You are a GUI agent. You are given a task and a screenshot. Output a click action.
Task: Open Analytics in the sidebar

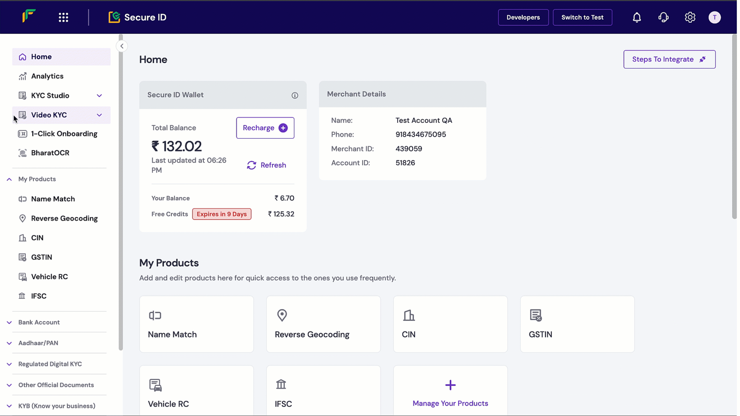pos(47,76)
